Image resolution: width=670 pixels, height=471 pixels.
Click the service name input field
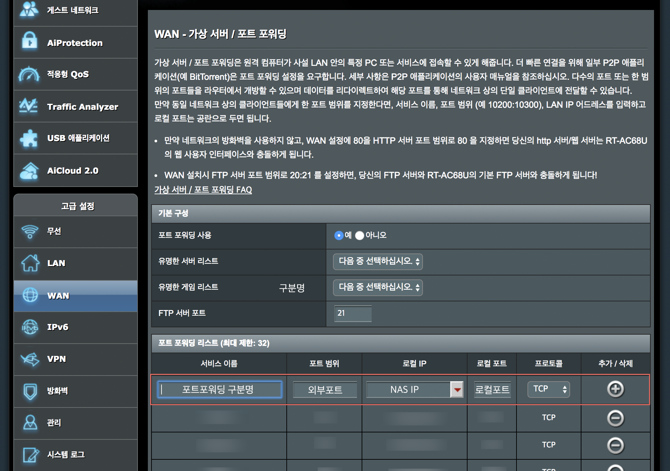coord(220,390)
